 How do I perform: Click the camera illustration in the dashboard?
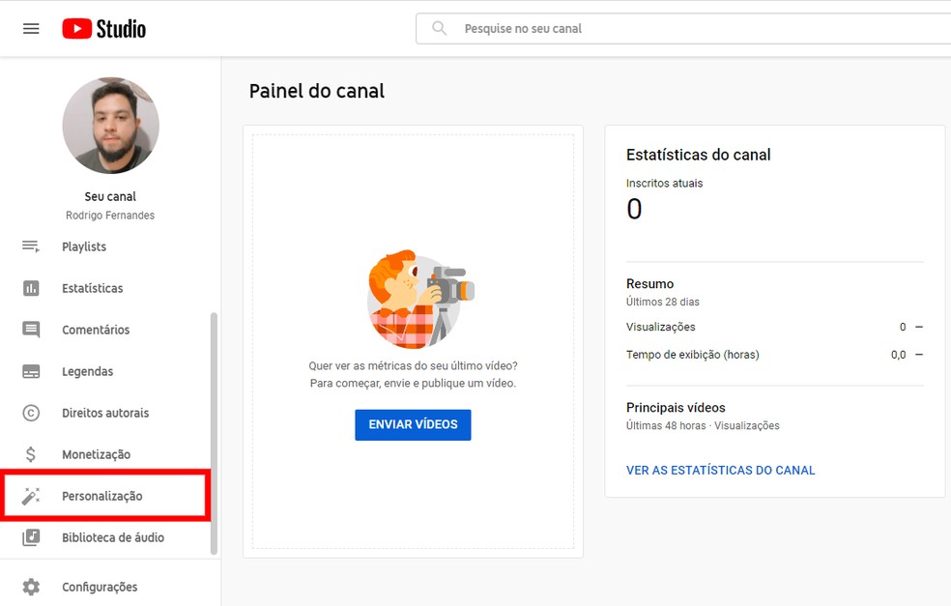click(415, 298)
